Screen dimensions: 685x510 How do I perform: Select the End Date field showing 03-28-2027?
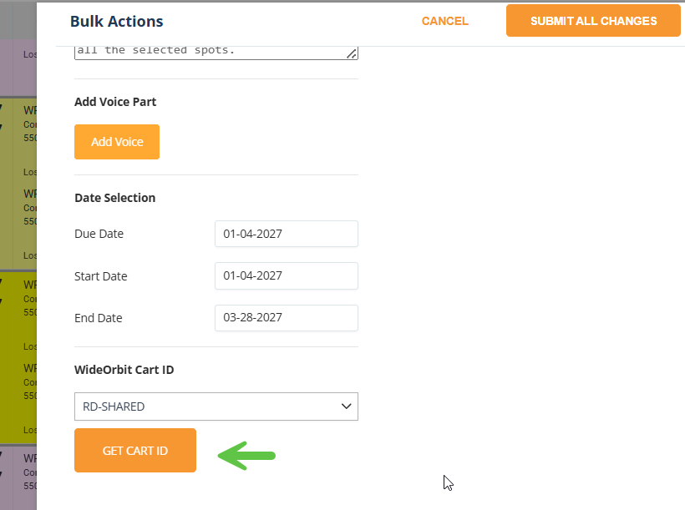point(287,317)
